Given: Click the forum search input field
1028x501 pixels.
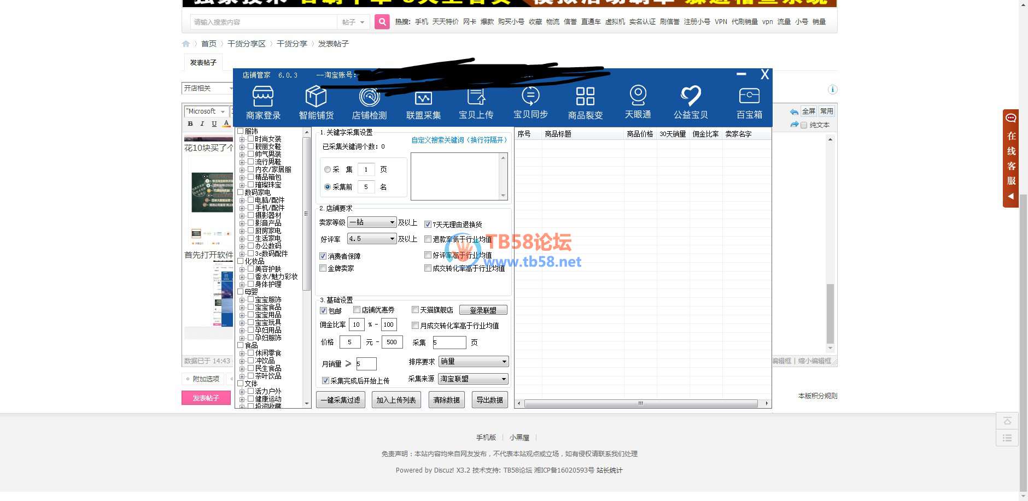Looking at the screenshot, I should [x=264, y=22].
